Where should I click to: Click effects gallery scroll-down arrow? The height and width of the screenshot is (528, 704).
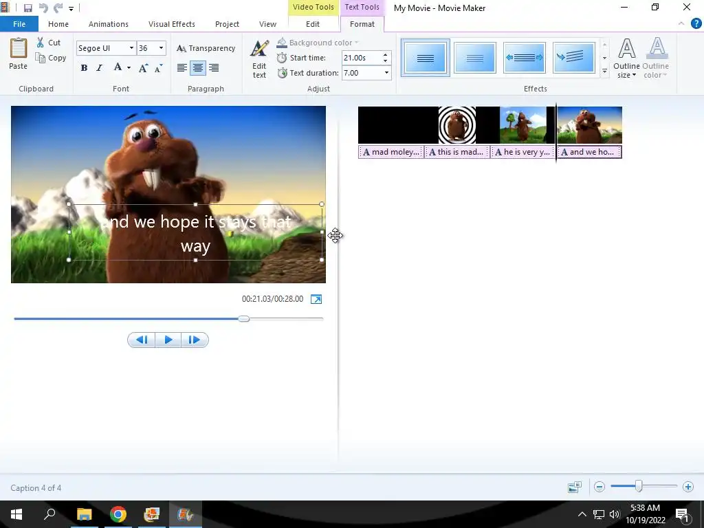pyautogui.click(x=605, y=58)
